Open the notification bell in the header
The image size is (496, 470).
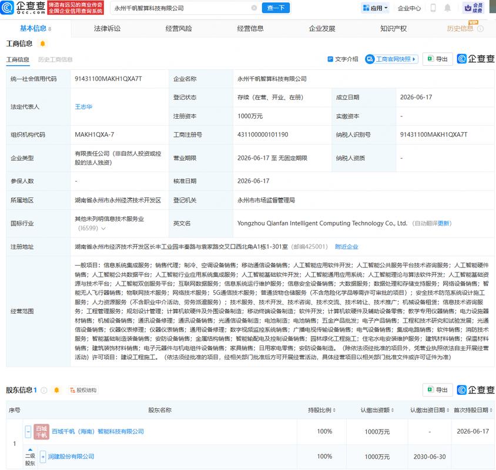click(447, 8)
